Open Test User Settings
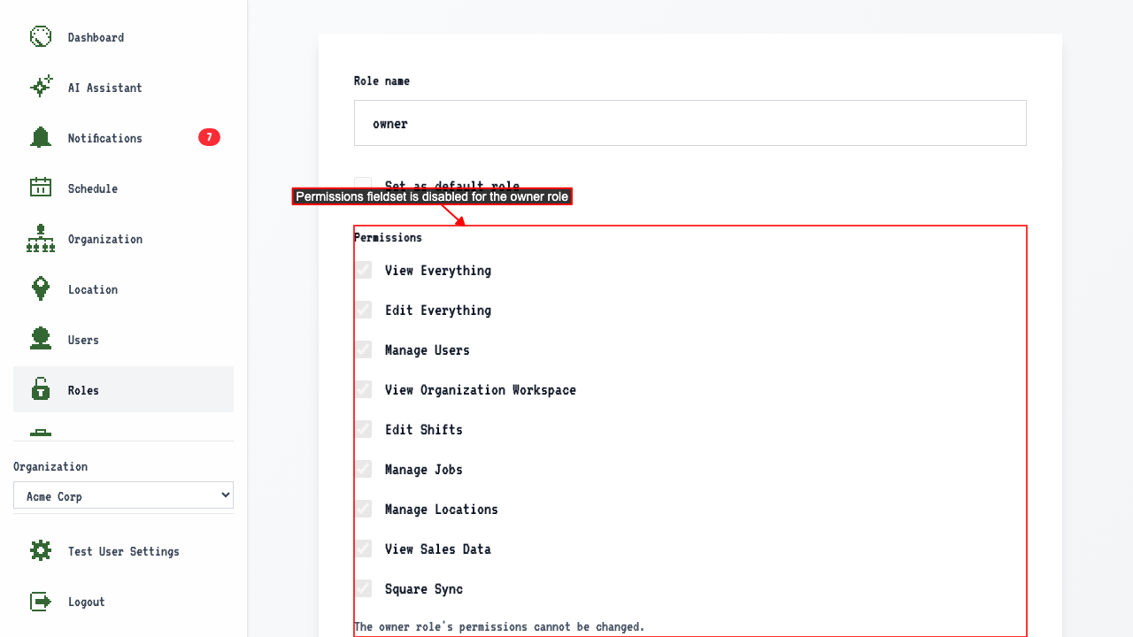 (123, 551)
